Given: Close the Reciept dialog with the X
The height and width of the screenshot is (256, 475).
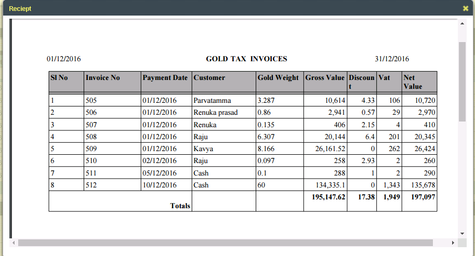Looking at the screenshot, I should point(465,9).
